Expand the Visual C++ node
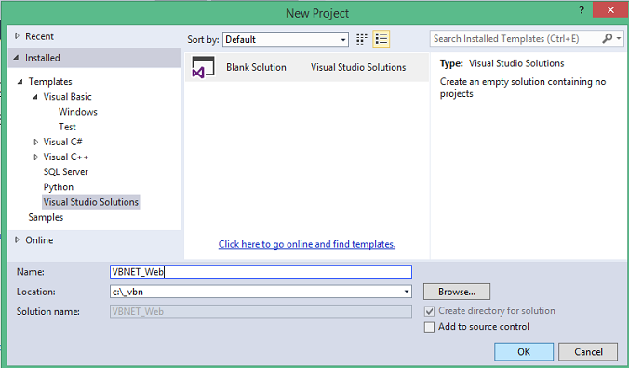 [35, 157]
